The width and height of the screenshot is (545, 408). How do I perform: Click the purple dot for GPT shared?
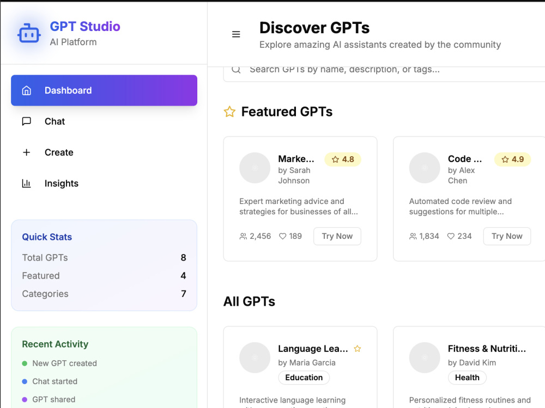tap(25, 400)
